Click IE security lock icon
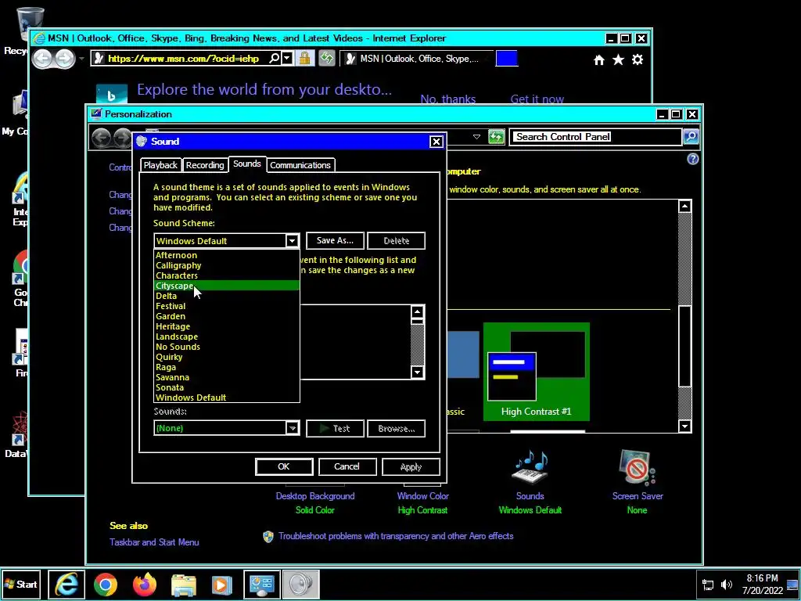The image size is (801, 601). [x=304, y=58]
